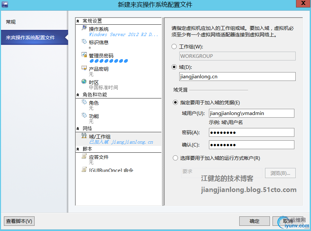Click the window app icon in title bar
Image resolution: width=311 pixels, height=231 pixels.
[x=5, y=4]
